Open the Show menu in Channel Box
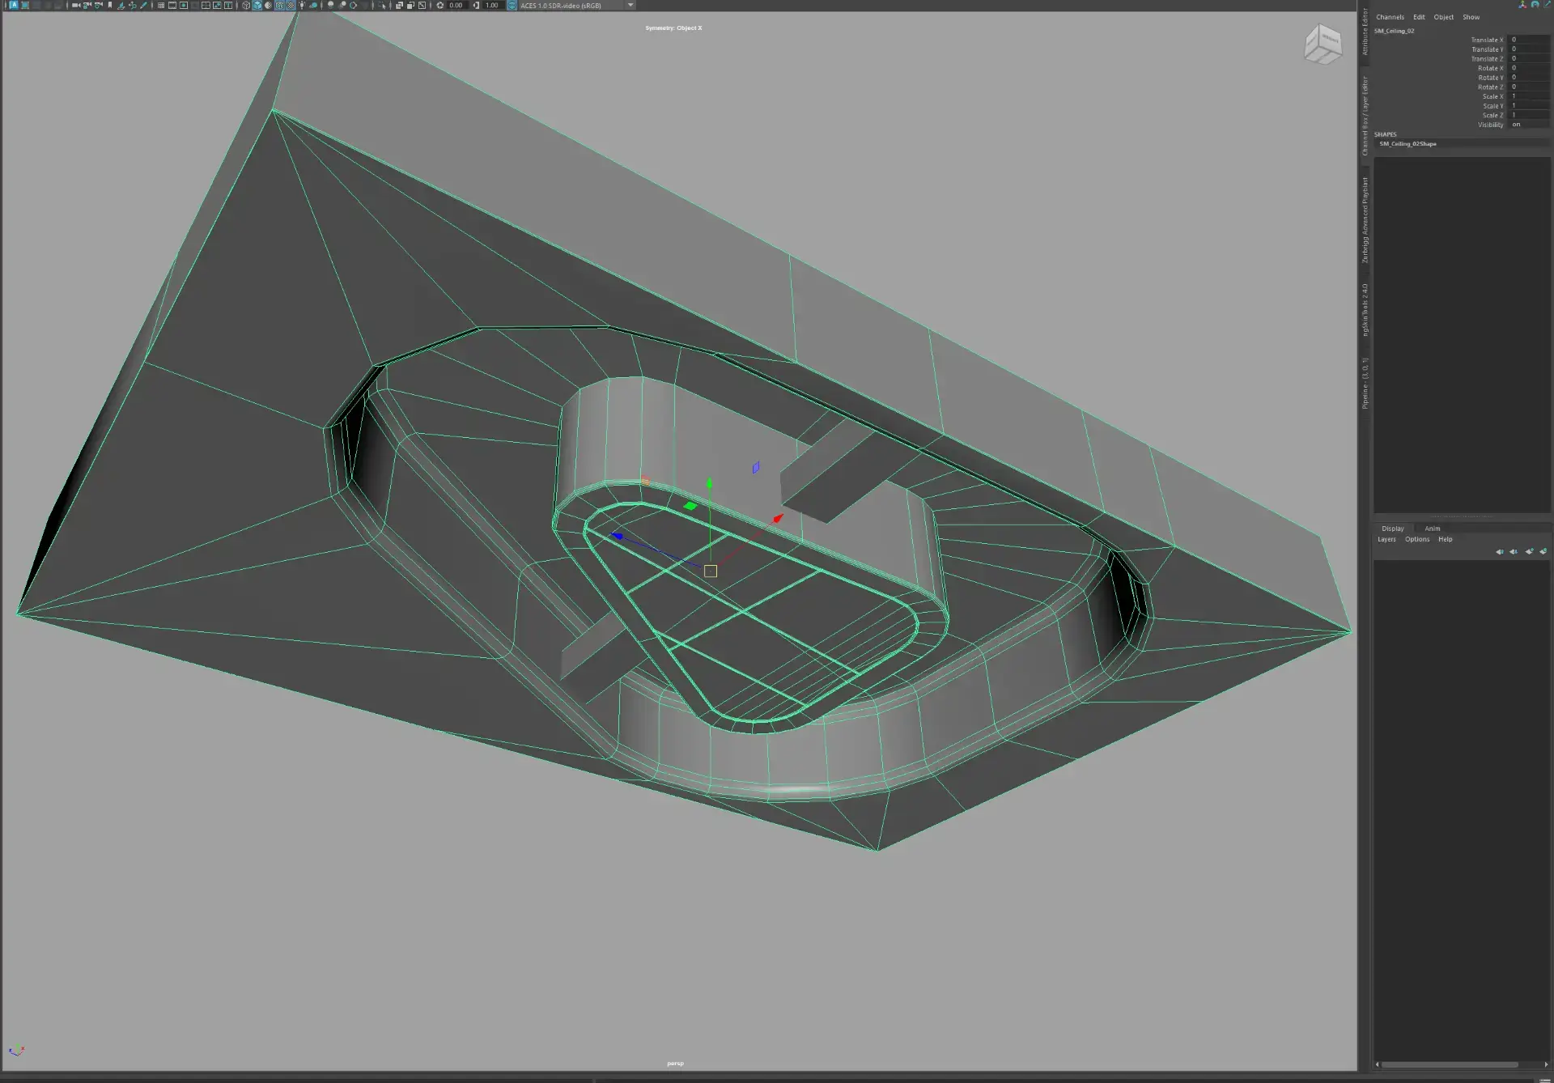This screenshot has width=1554, height=1083. 1471,17
